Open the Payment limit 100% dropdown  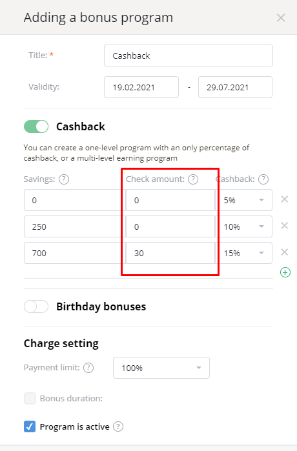coord(161,368)
